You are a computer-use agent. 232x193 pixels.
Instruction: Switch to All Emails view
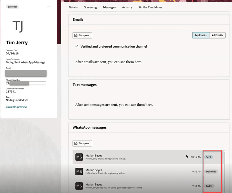217,35
